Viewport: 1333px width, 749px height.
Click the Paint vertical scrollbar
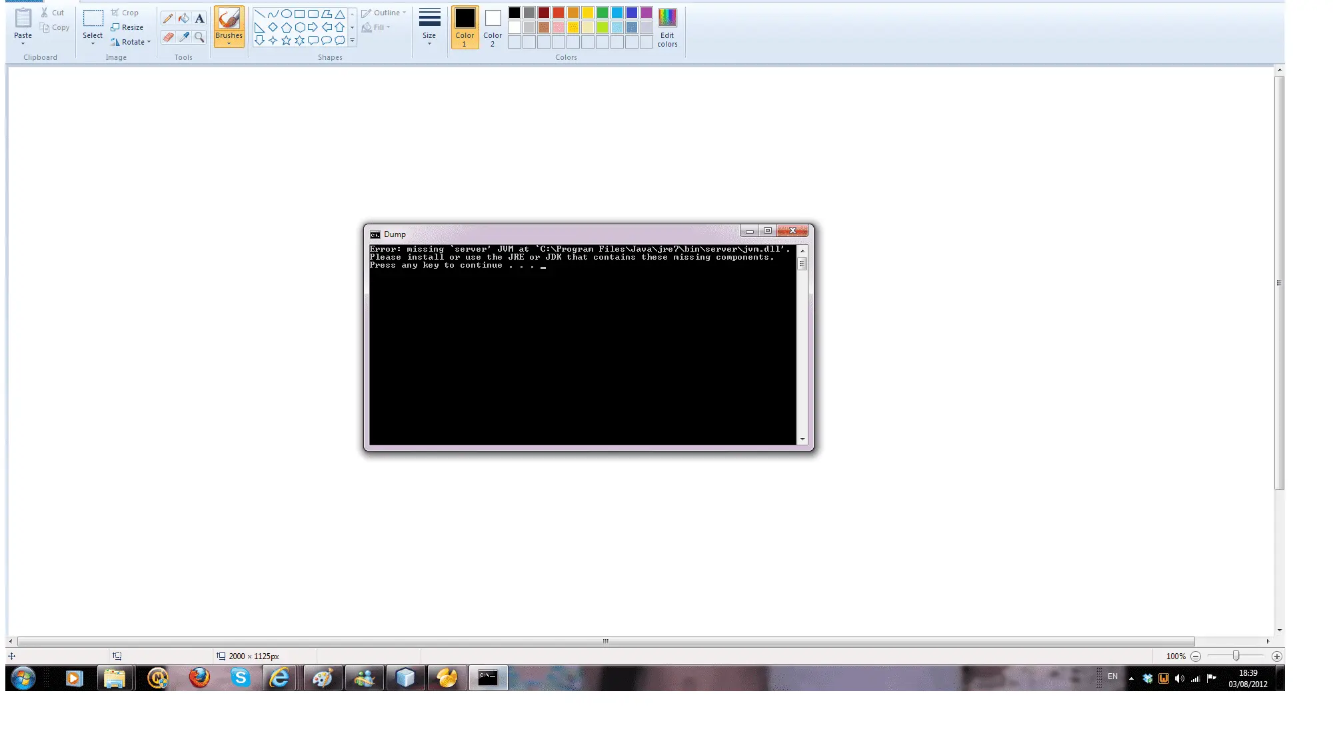coord(1279,283)
